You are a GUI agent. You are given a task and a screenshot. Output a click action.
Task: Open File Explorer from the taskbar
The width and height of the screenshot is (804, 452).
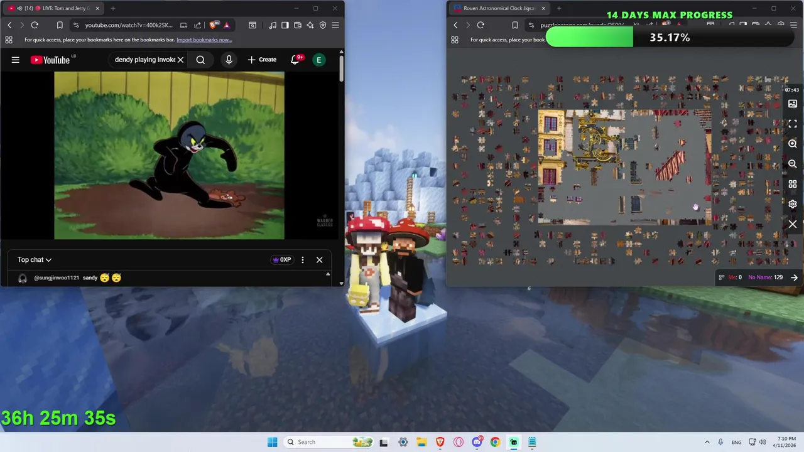coord(421,442)
